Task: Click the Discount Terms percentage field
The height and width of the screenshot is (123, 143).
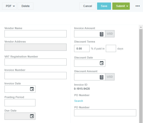Action: (x=82, y=49)
